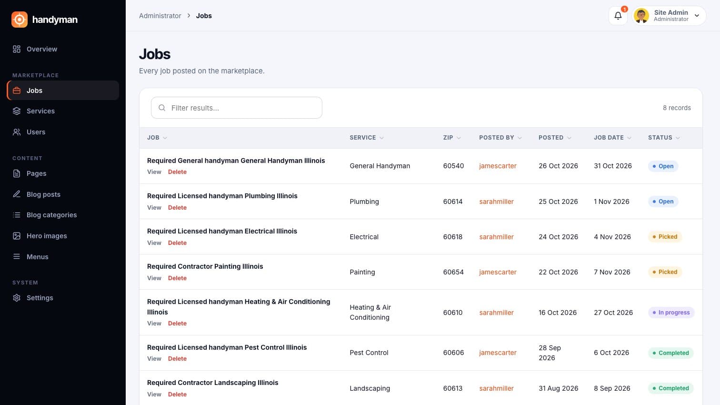Click the Menus hamburger icon
This screenshot has height=405, width=720.
click(x=17, y=257)
